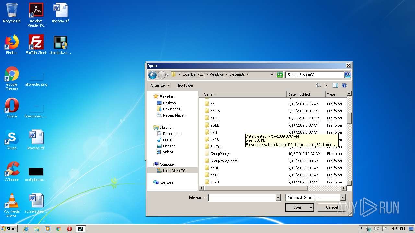
Task: Open dialog help question-mark icon
Action: pyautogui.click(x=344, y=85)
